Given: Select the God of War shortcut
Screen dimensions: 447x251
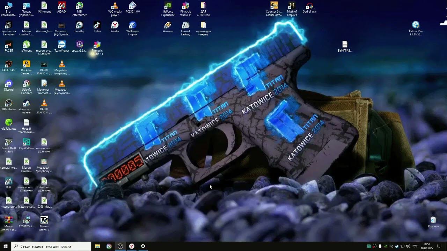Looking at the screenshot, I should click(309, 8).
